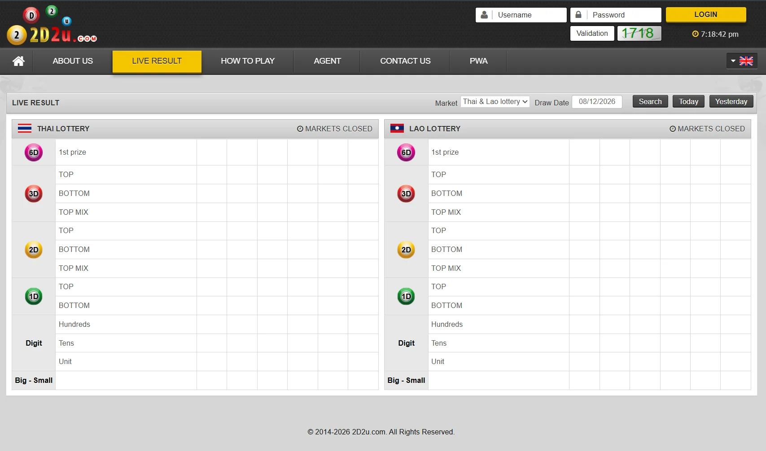Click Lao Lottery Unit row label

click(x=438, y=361)
